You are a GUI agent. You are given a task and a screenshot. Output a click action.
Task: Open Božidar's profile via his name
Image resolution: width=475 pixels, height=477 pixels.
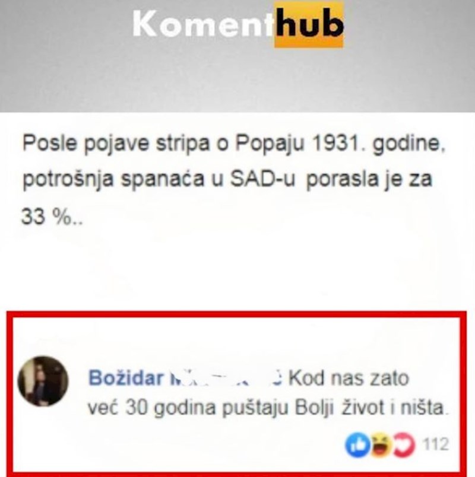[126, 378]
